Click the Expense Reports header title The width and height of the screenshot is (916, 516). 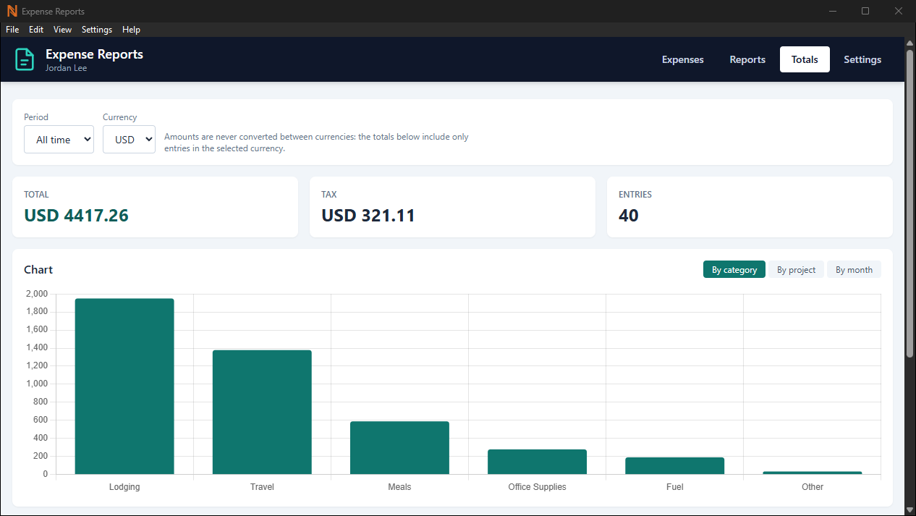pyautogui.click(x=94, y=54)
